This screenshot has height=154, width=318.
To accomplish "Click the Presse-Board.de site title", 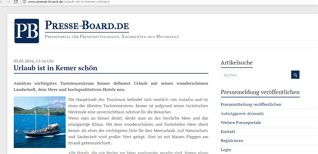I will [x=87, y=25].
